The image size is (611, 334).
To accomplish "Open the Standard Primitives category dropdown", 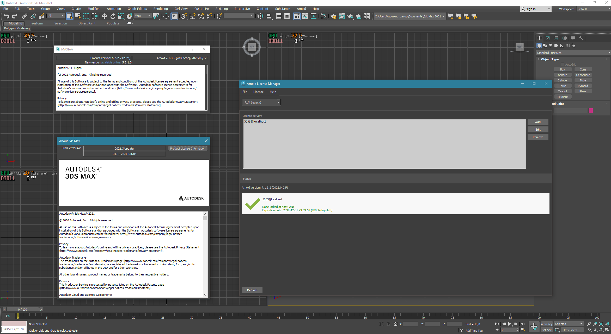I will [573, 53].
